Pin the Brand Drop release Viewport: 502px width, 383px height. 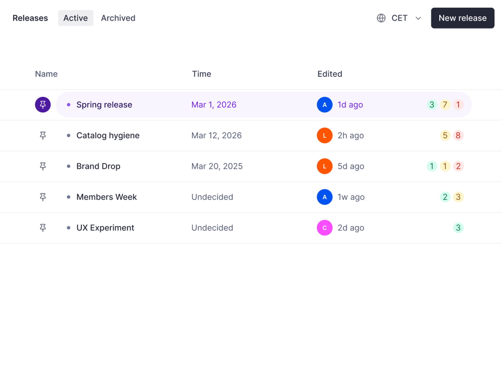click(x=43, y=166)
